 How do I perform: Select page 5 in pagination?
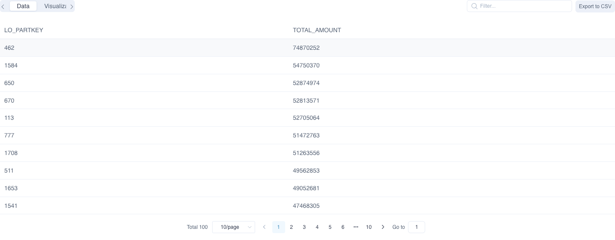coord(330,227)
